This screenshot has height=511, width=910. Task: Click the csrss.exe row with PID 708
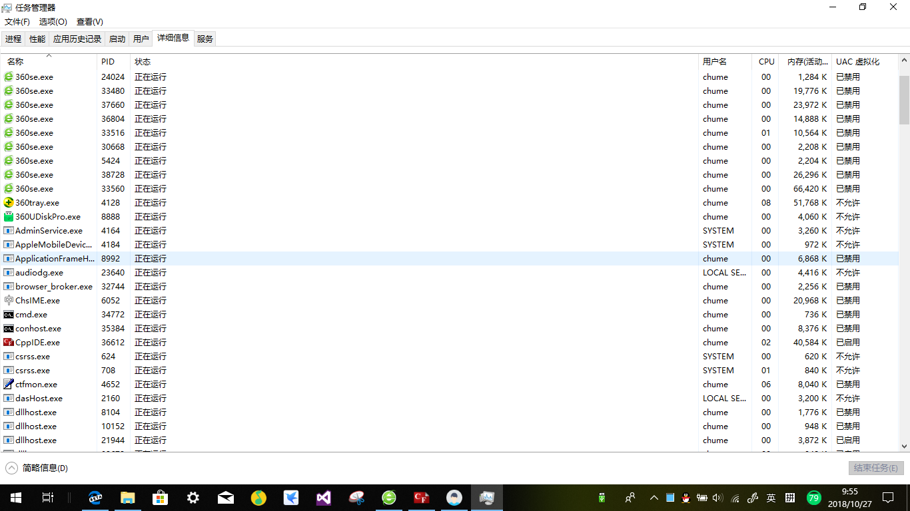point(449,370)
